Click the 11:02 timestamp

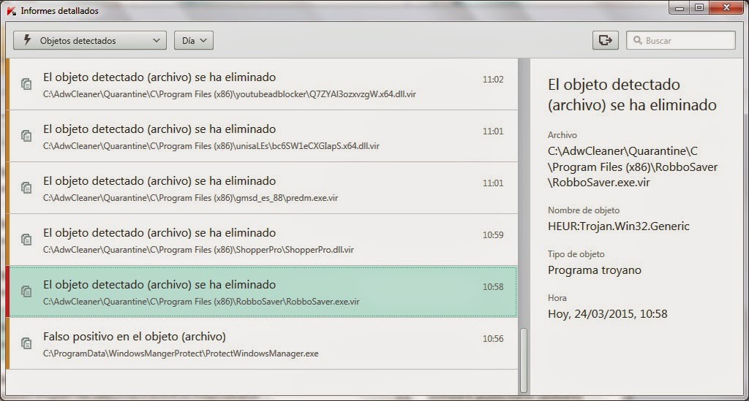pyautogui.click(x=493, y=80)
